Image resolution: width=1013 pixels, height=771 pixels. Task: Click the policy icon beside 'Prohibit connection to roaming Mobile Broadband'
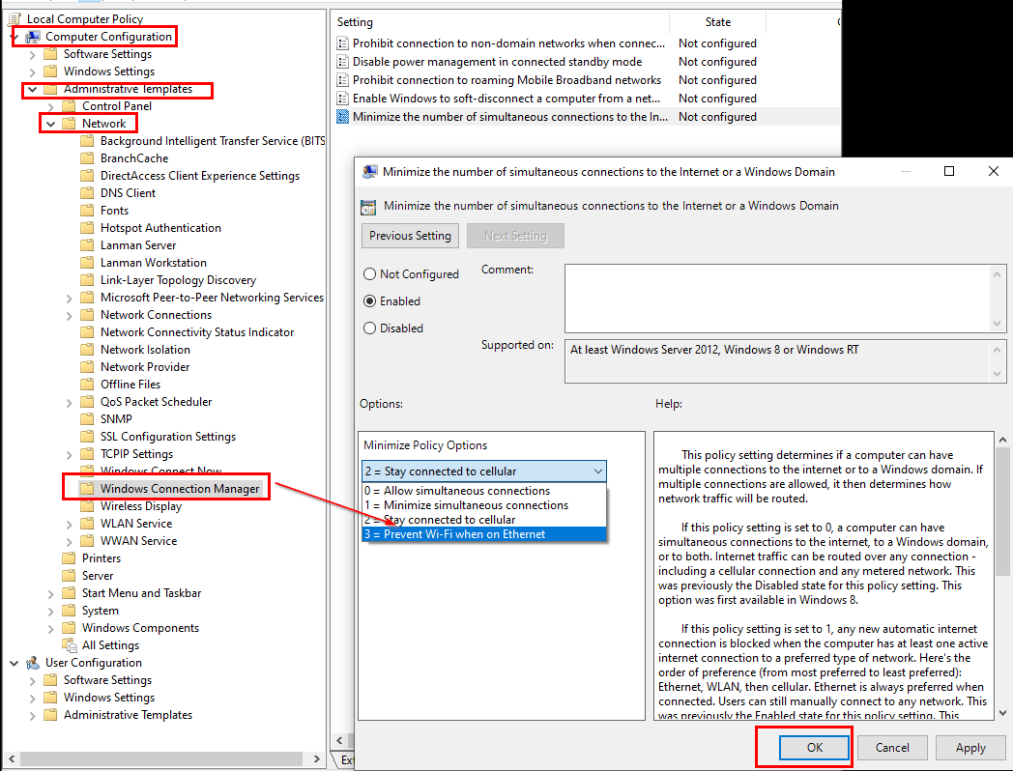coord(343,80)
